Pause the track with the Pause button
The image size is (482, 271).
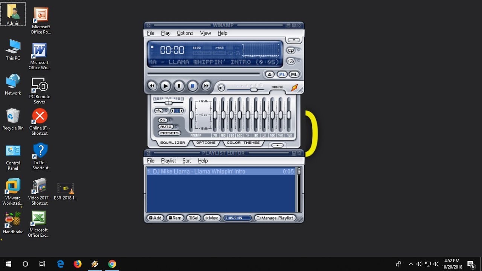point(179,86)
